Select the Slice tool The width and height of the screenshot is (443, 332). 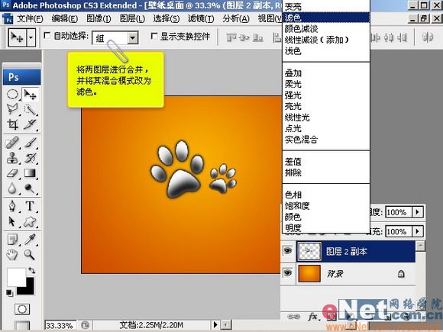[30, 124]
